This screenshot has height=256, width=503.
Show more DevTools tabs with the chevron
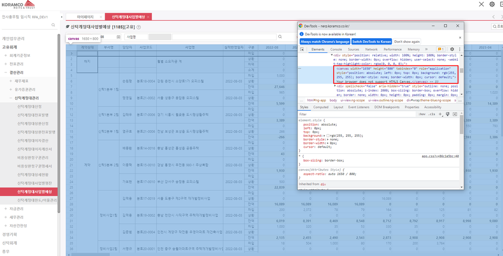pos(426,49)
